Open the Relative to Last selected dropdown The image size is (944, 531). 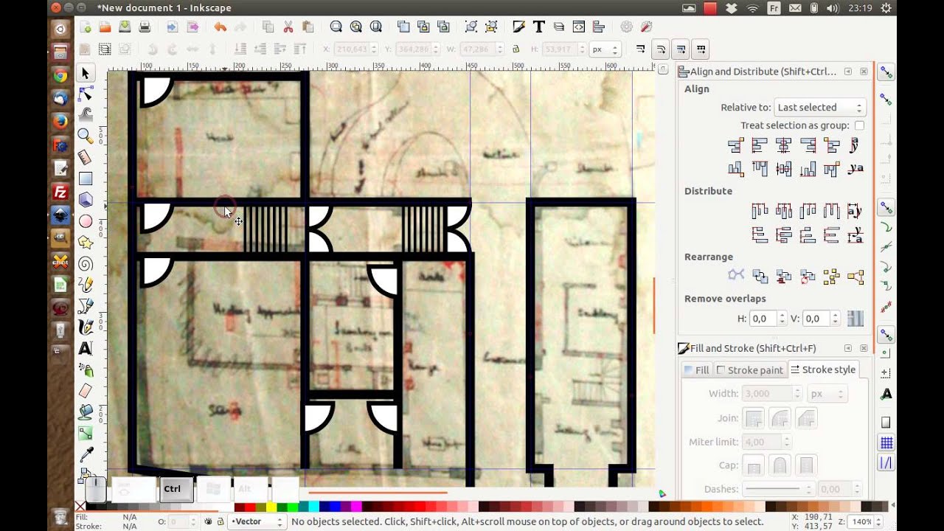[819, 108]
